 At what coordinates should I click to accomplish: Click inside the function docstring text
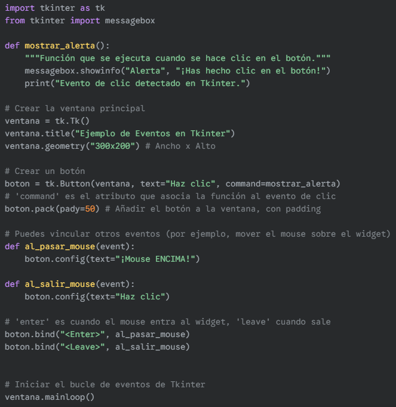tap(177, 58)
